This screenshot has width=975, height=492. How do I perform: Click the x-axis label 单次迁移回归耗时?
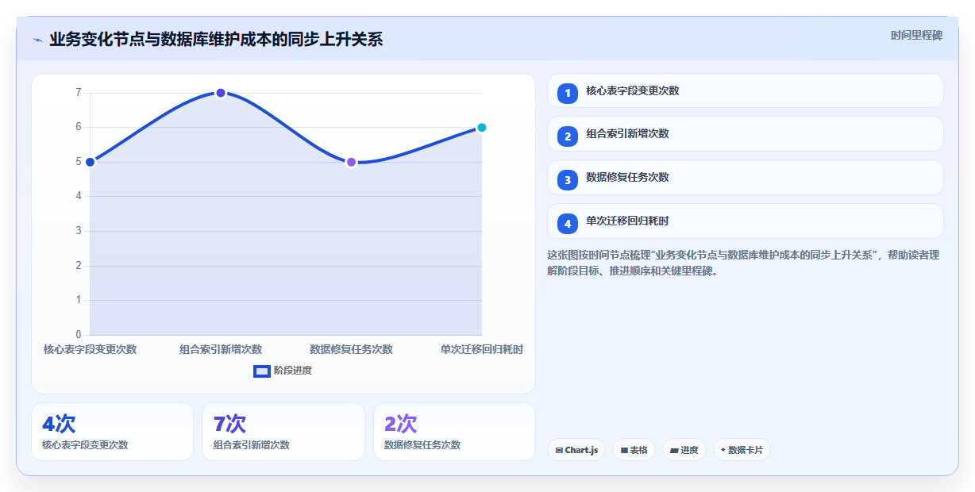pyautogui.click(x=481, y=349)
